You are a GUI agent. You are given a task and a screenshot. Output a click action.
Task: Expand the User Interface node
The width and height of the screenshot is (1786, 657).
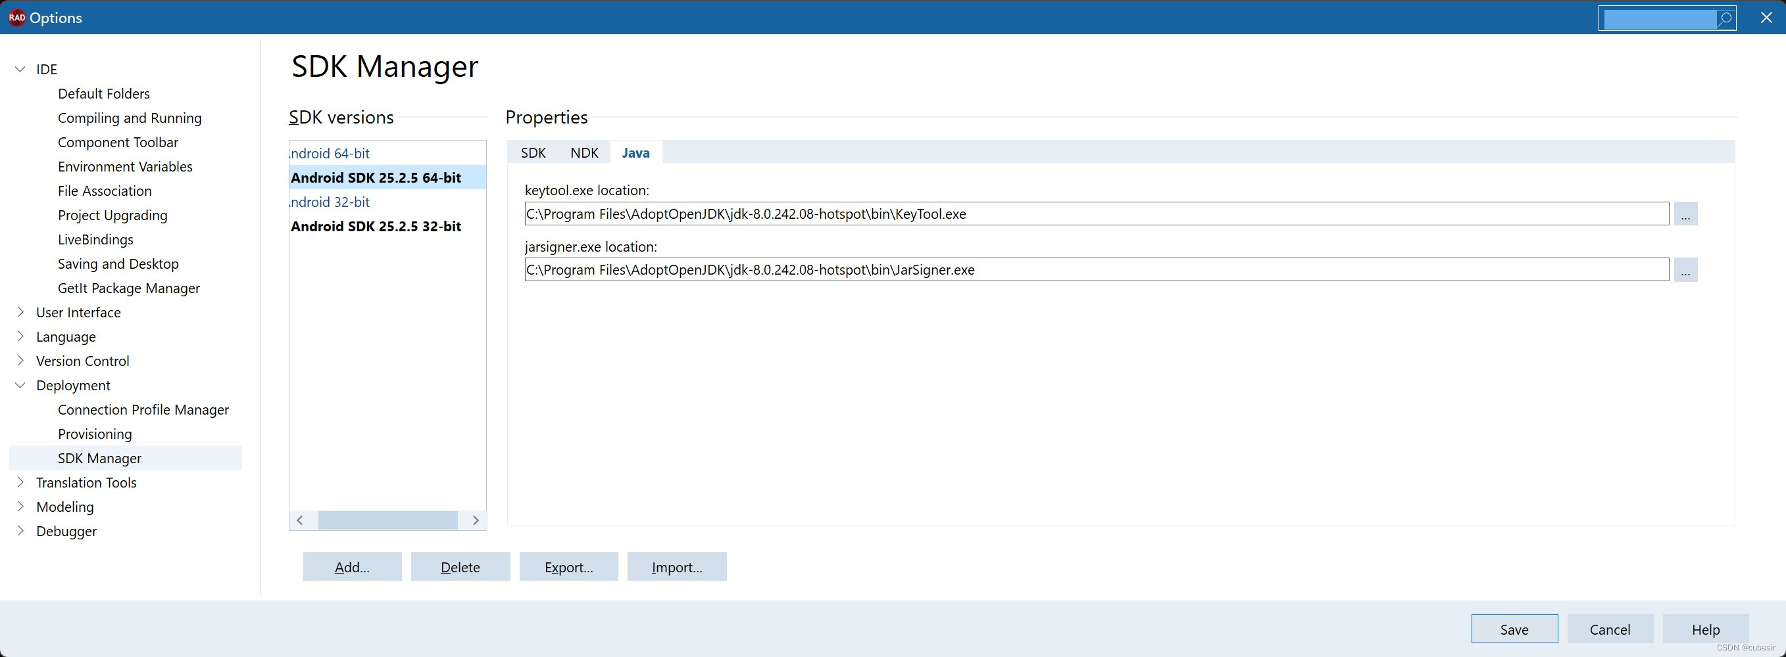(x=20, y=312)
